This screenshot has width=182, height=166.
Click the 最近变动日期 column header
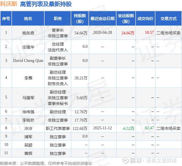pos(102,19)
